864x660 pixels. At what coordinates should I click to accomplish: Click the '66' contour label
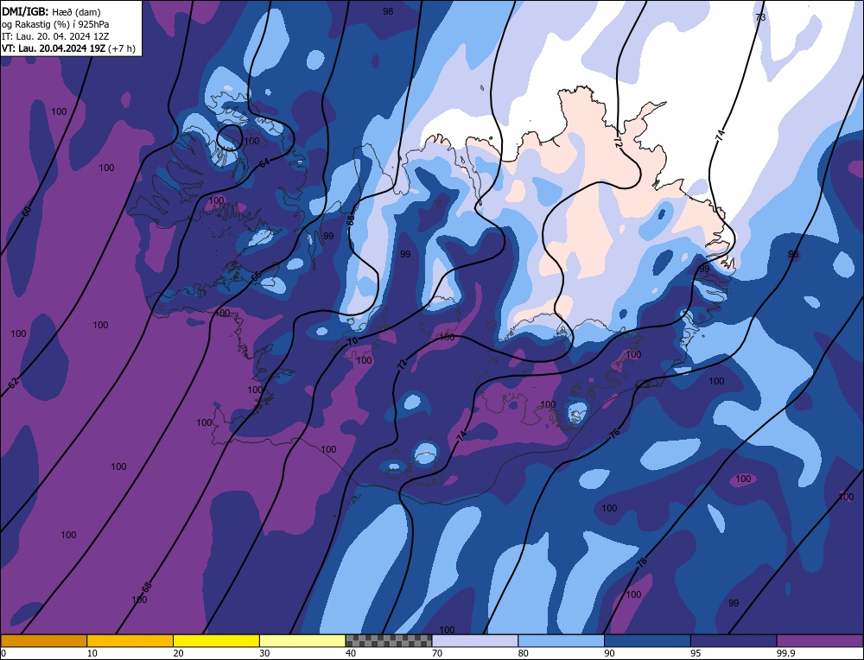pyautogui.click(x=256, y=277)
